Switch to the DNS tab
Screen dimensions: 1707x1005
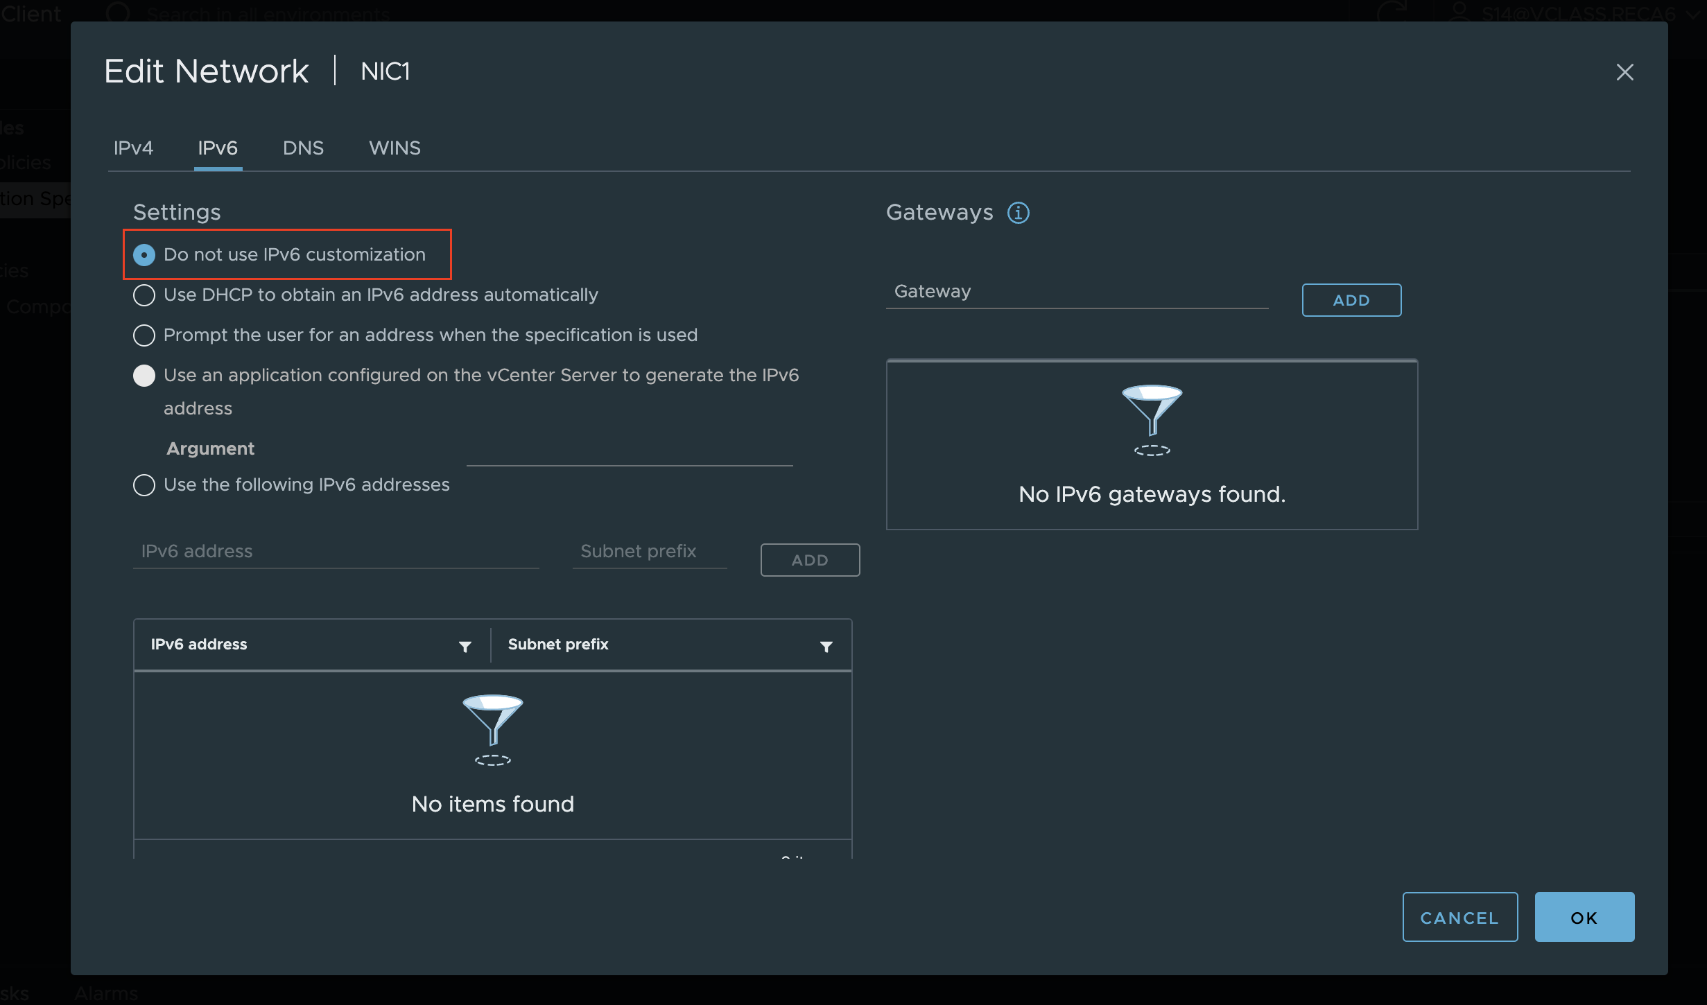click(303, 148)
